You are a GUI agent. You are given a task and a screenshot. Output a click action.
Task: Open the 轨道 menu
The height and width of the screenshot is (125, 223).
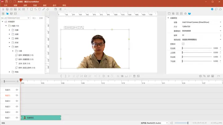(x=35, y=5)
